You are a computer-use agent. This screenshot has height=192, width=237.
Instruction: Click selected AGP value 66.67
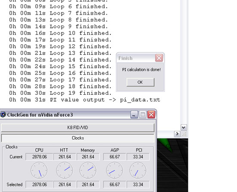tap(115, 184)
